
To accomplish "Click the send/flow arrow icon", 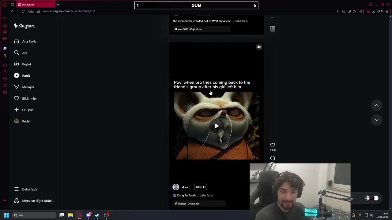I will click(x=355, y=11).
